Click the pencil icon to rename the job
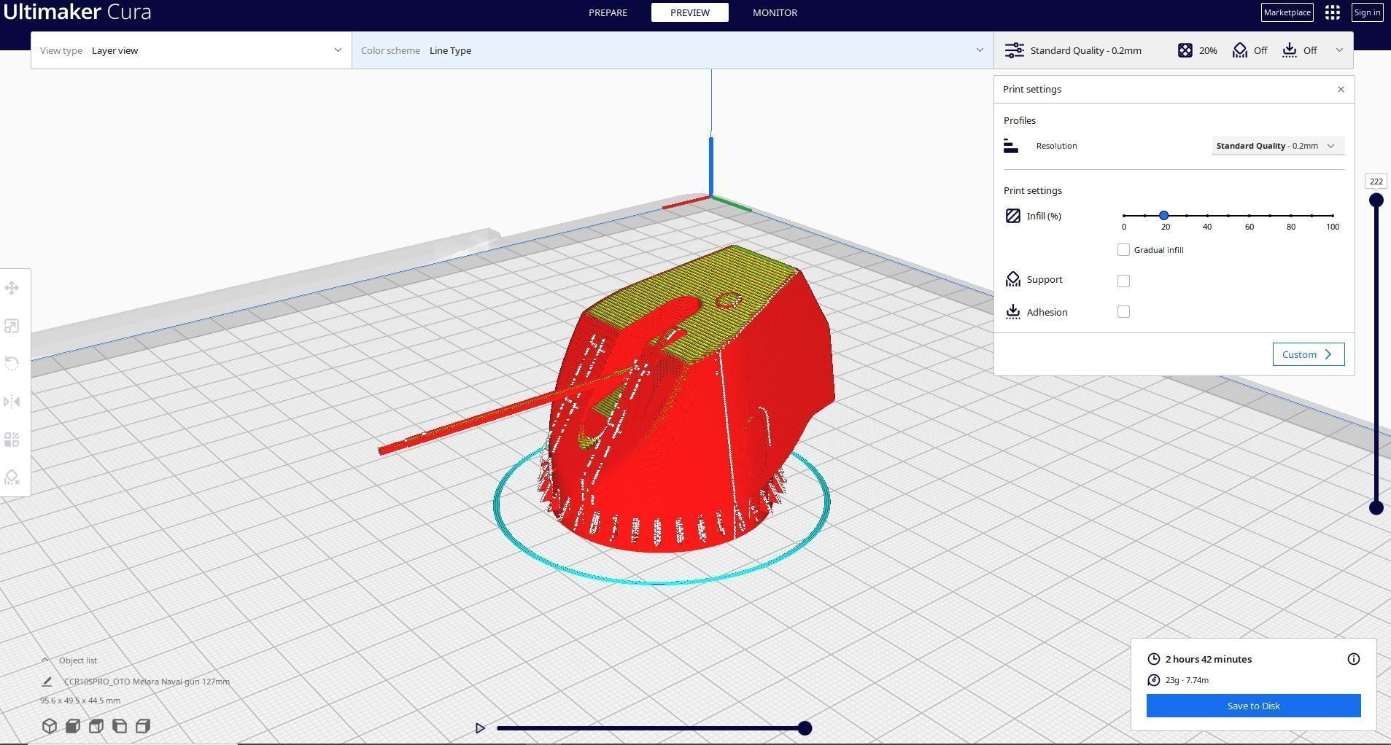Viewport: 1391px width, 745px height. pyautogui.click(x=47, y=682)
